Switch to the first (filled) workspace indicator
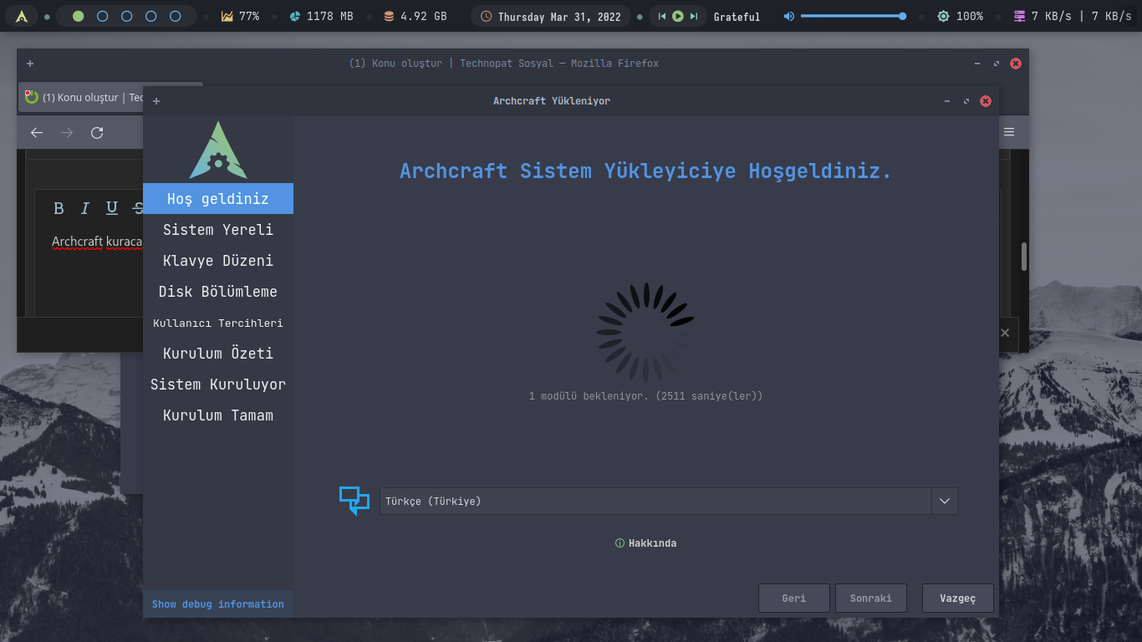Screen dimensions: 1142x642 tap(78, 16)
